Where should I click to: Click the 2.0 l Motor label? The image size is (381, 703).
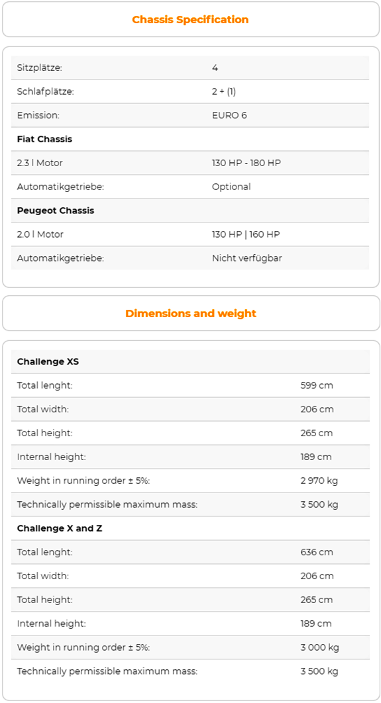click(x=40, y=234)
